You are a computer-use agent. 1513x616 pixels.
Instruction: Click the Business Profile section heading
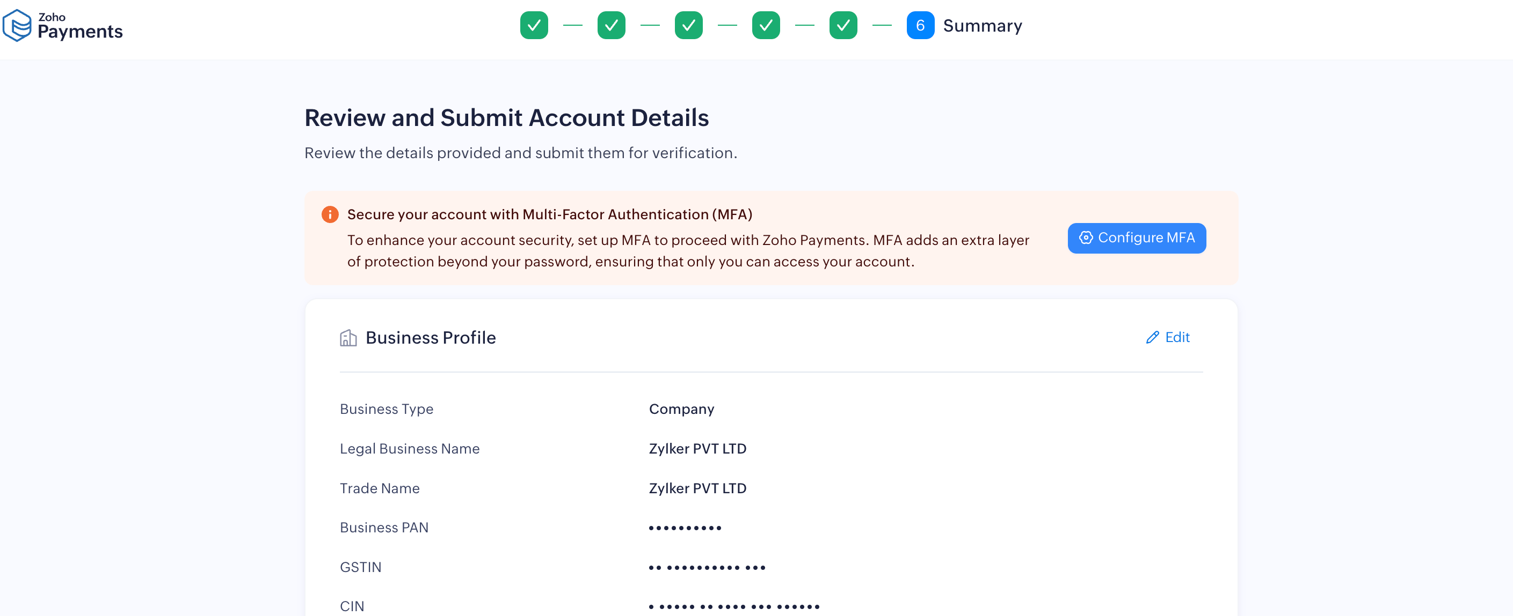(x=431, y=338)
